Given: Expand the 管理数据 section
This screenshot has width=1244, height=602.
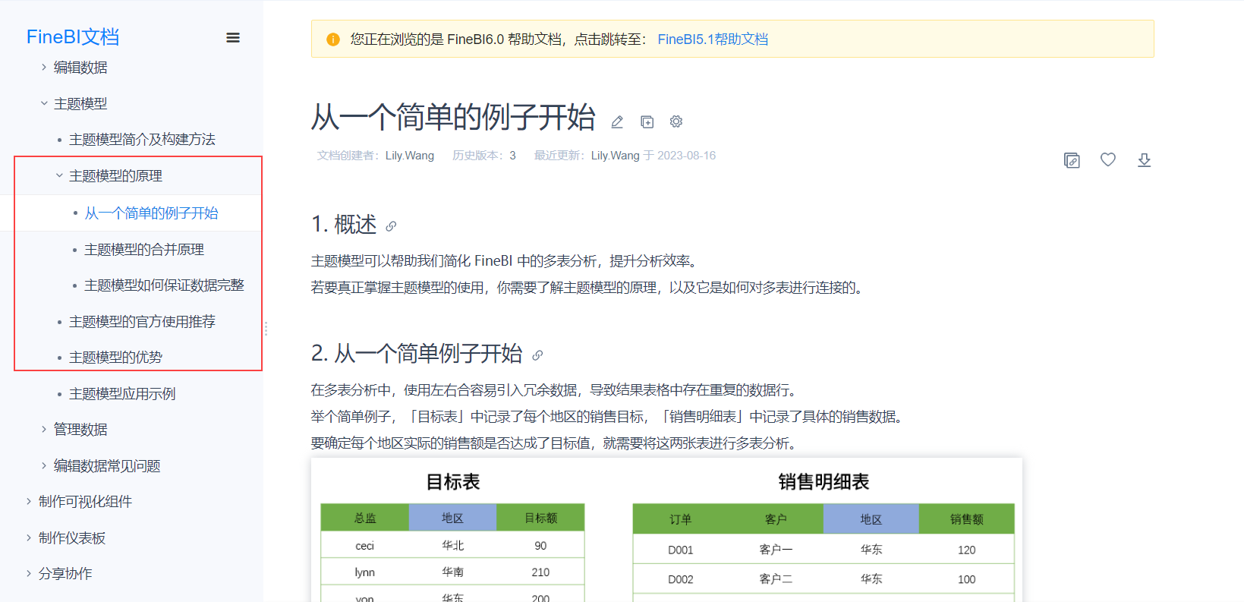Looking at the screenshot, I should pyautogui.click(x=44, y=430).
